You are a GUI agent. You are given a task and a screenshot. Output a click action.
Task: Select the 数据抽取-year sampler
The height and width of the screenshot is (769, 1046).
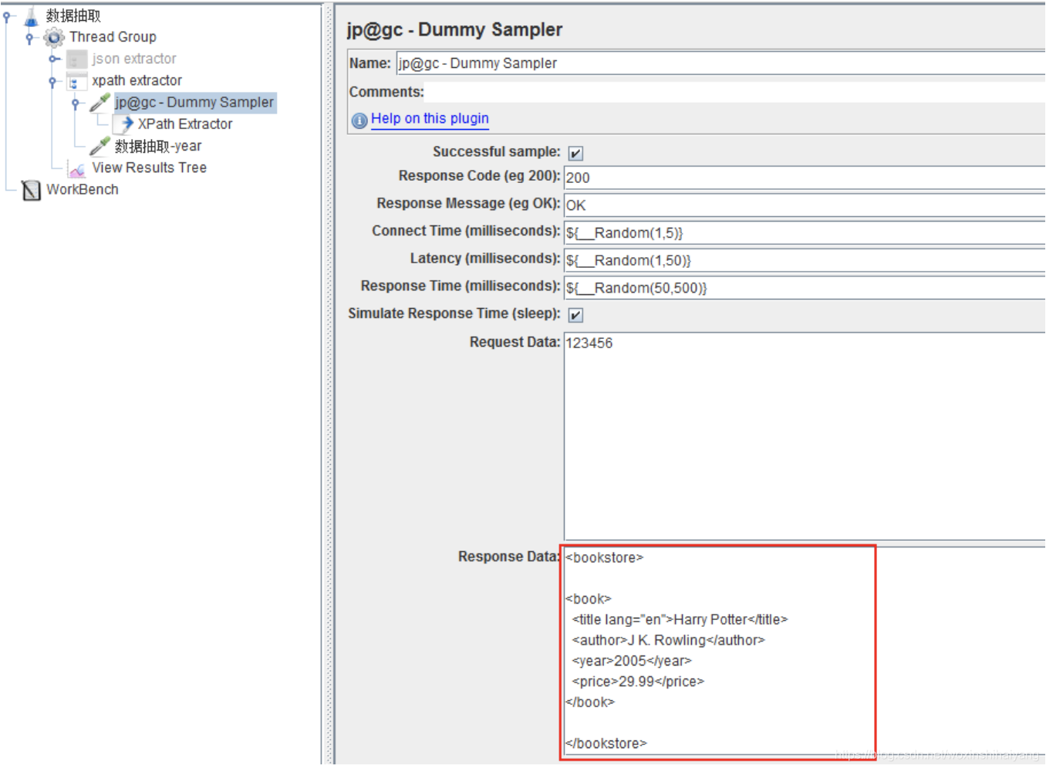[158, 146]
